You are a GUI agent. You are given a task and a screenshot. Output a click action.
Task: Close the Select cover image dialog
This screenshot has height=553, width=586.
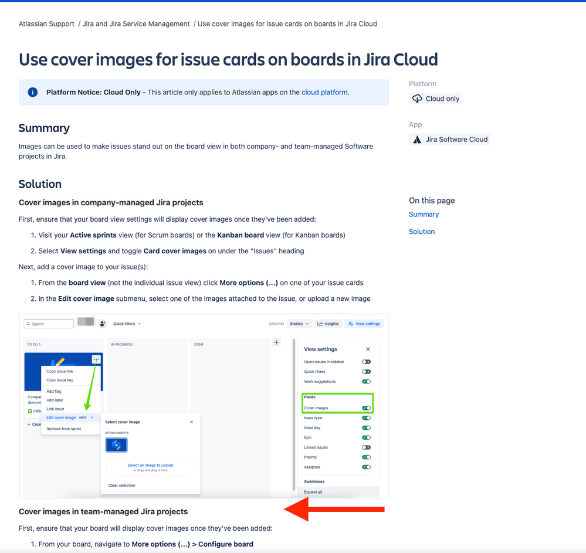click(x=191, y=422)
